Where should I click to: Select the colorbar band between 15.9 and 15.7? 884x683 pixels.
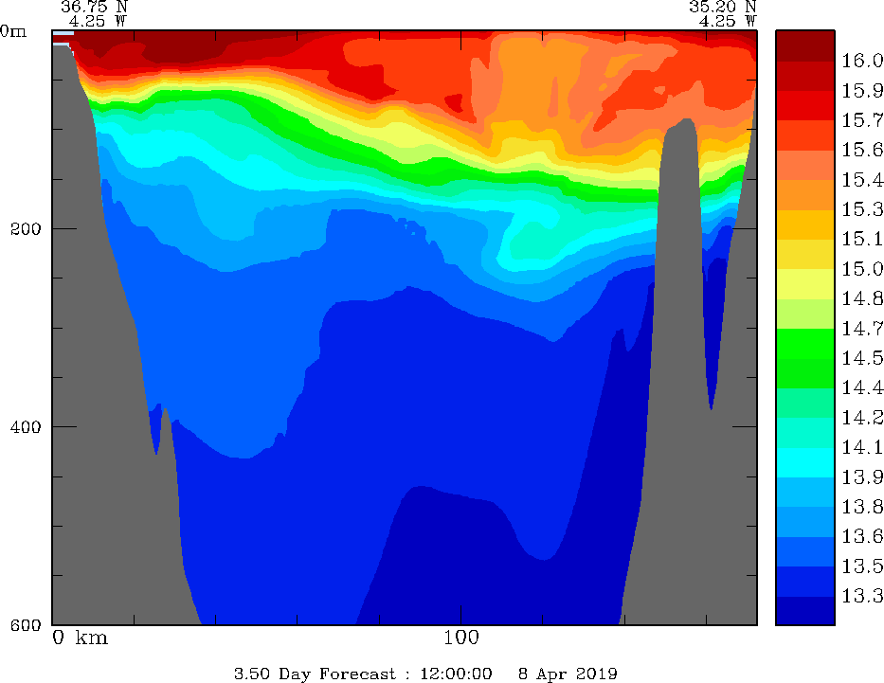[805, 105]
